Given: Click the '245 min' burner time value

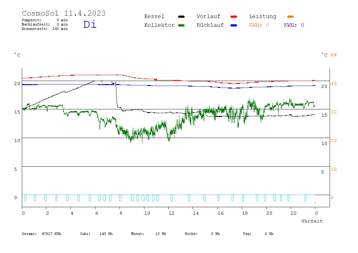Looking at the screenshot, I should point(60,29).
